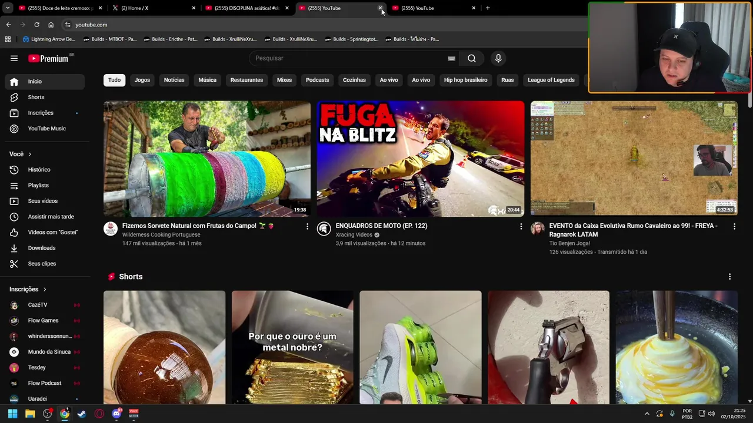Open Discord from the taskbar

pyautogui.click(x=116, y=414)
